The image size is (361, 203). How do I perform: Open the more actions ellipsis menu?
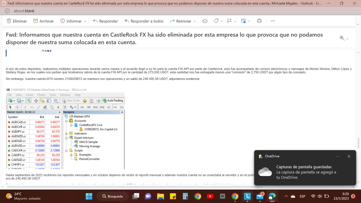click(x=273, y=21)
